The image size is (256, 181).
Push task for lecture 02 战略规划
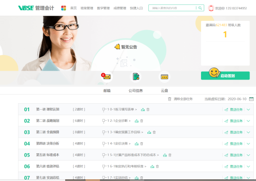[234, 121]
